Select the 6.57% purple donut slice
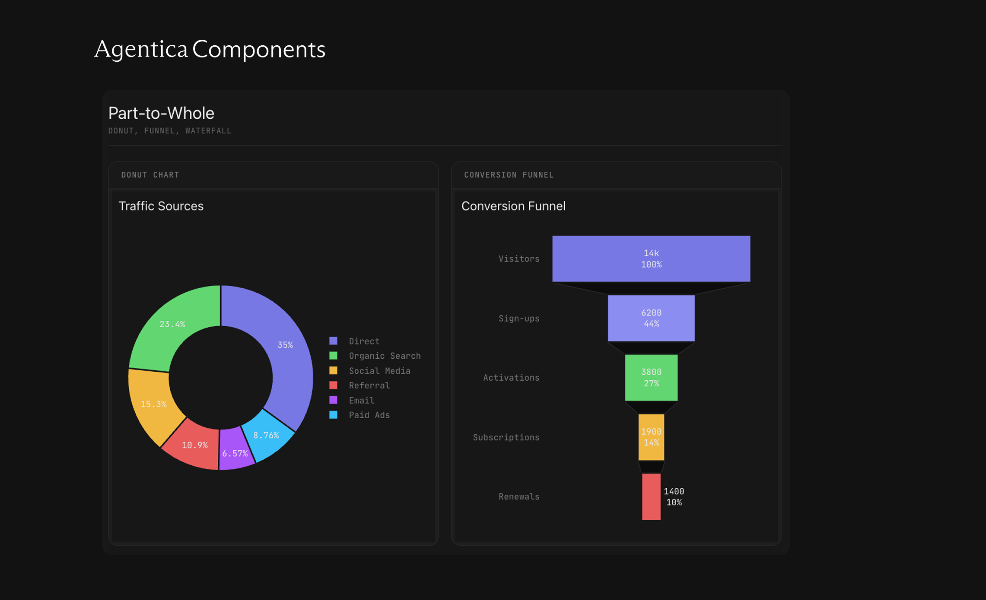The width and height of the screenshot is (986, 600). [235, 452]
